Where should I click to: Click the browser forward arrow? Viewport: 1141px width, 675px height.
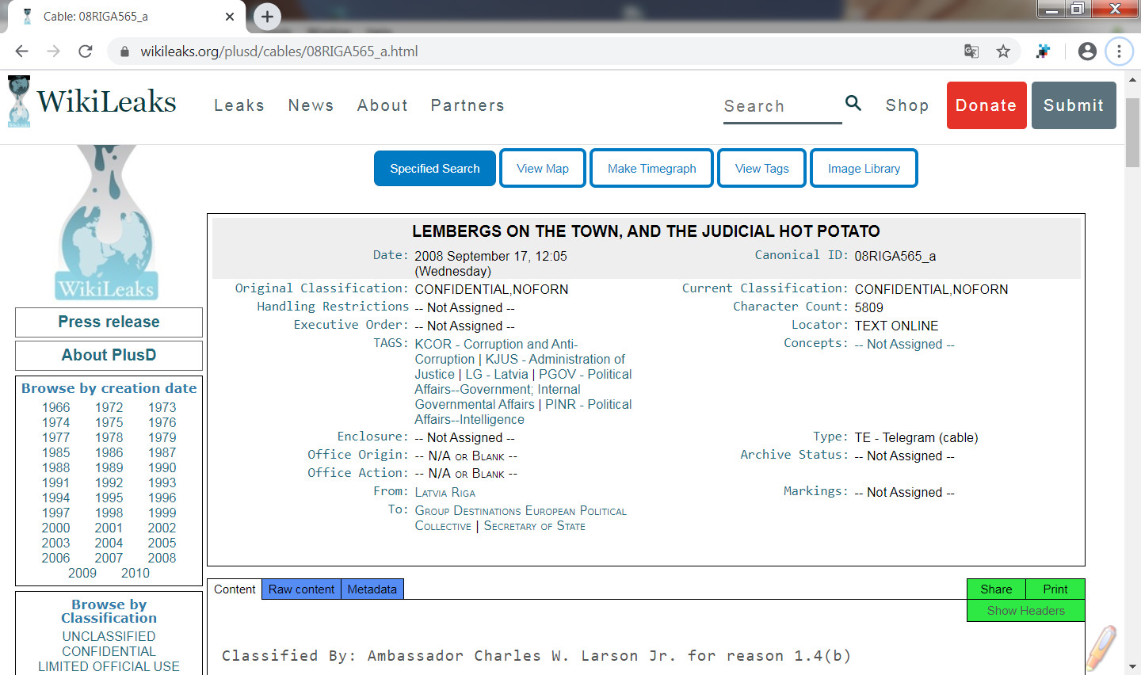(x=53, y=51)
